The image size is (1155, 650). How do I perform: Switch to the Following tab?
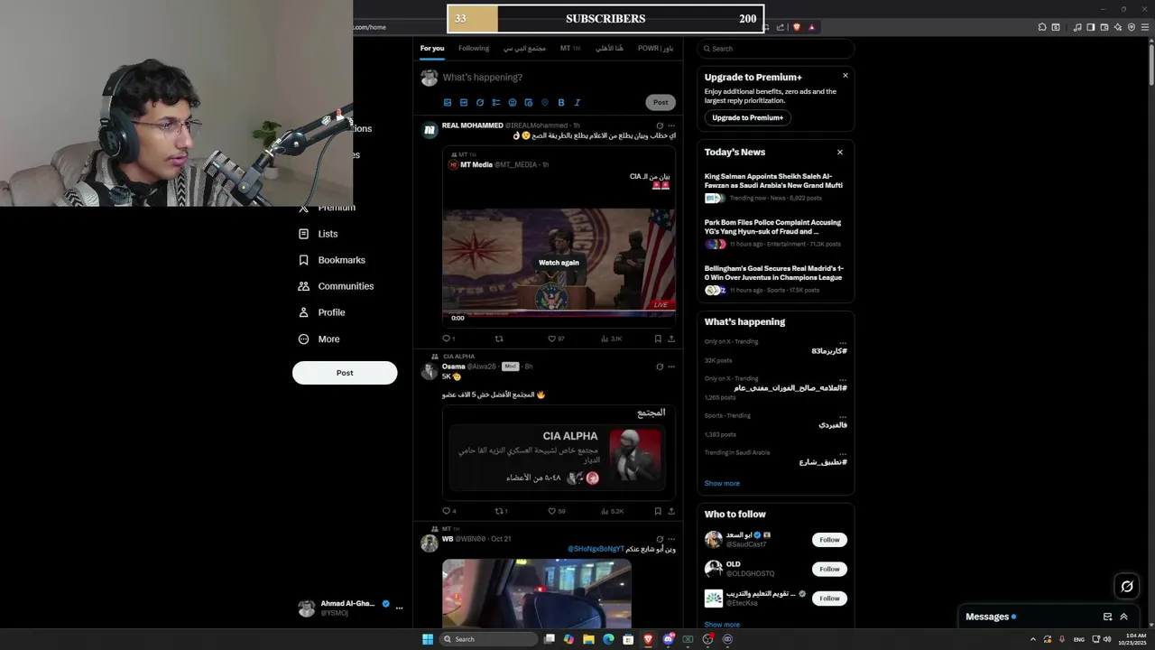(x=474, y=49)
